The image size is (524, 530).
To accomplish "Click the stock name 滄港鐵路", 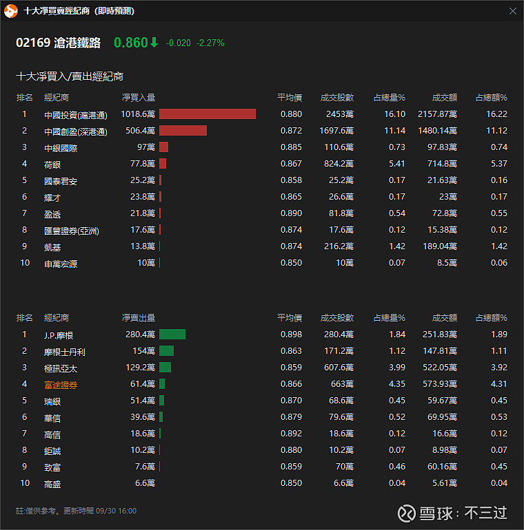I will 79,43.
